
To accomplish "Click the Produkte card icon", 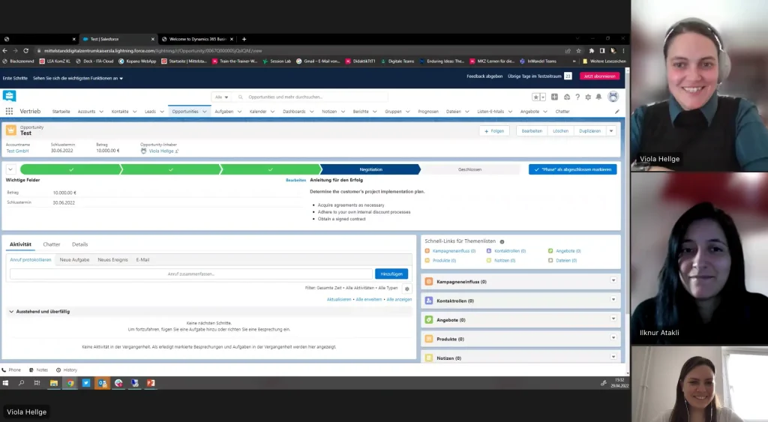I will (428, 339).
